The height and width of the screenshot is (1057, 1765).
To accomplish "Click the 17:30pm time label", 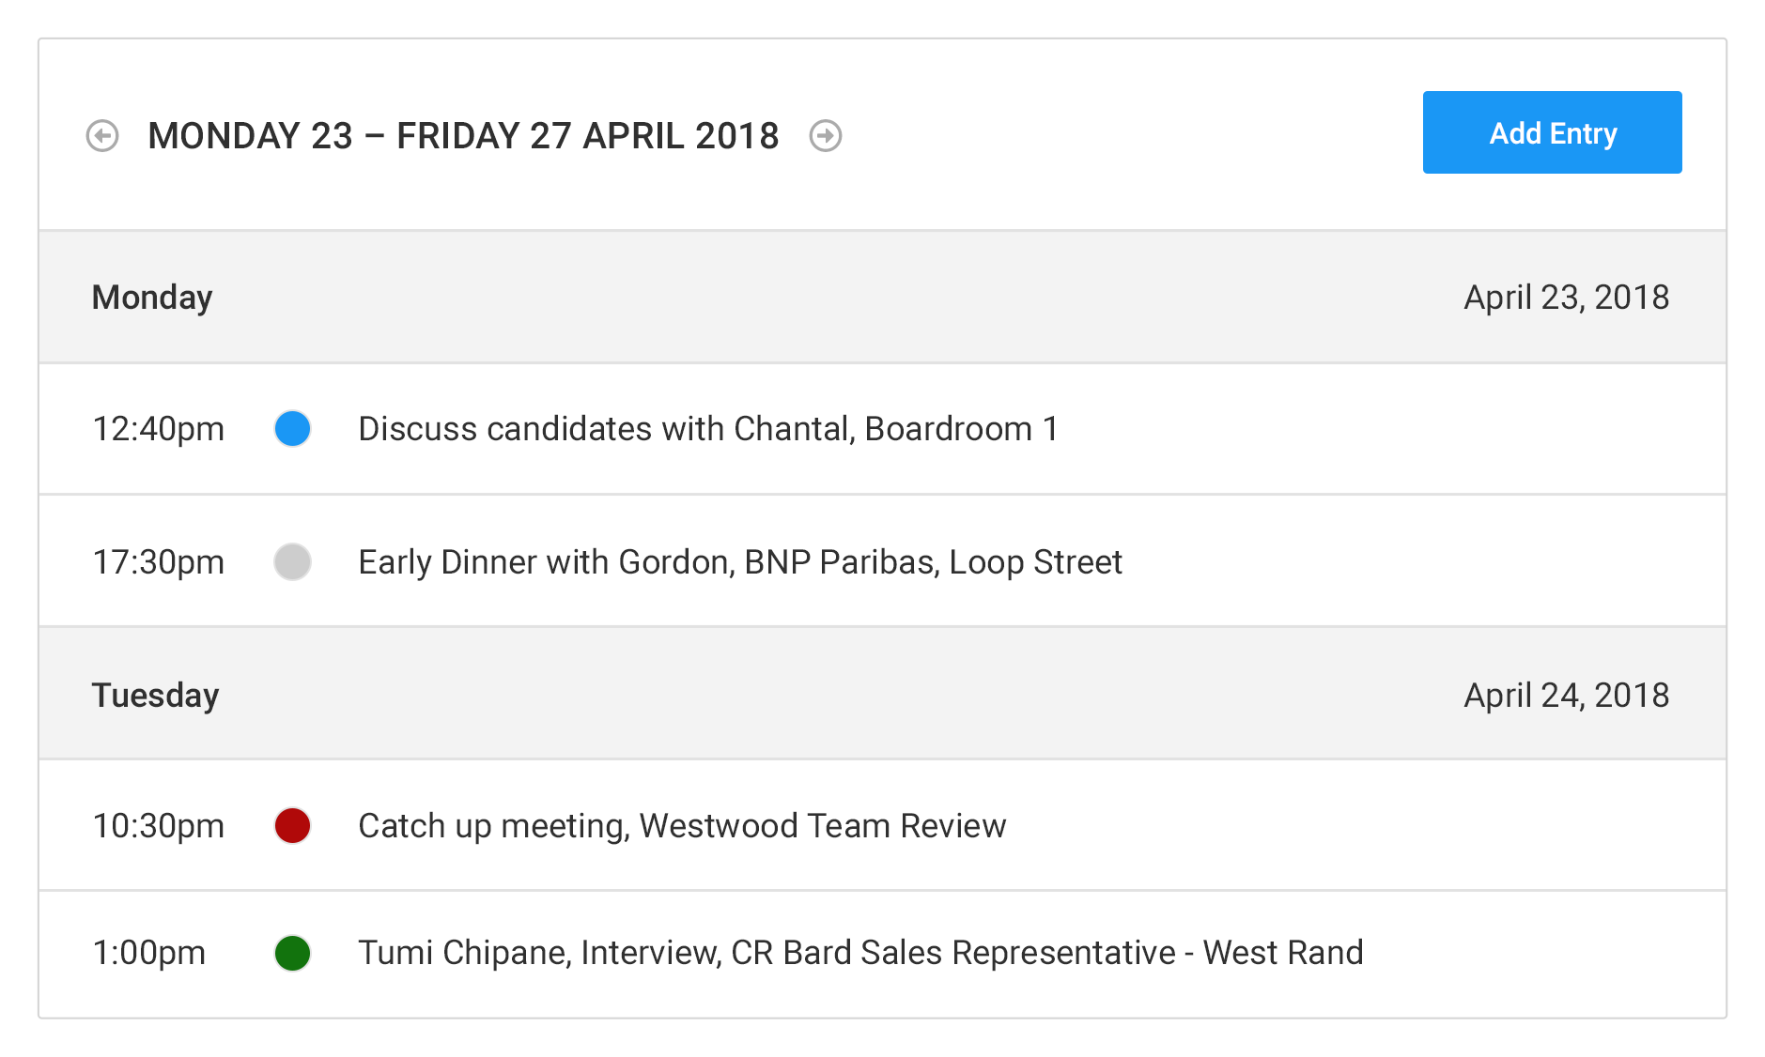I will (x=158, y=562).
